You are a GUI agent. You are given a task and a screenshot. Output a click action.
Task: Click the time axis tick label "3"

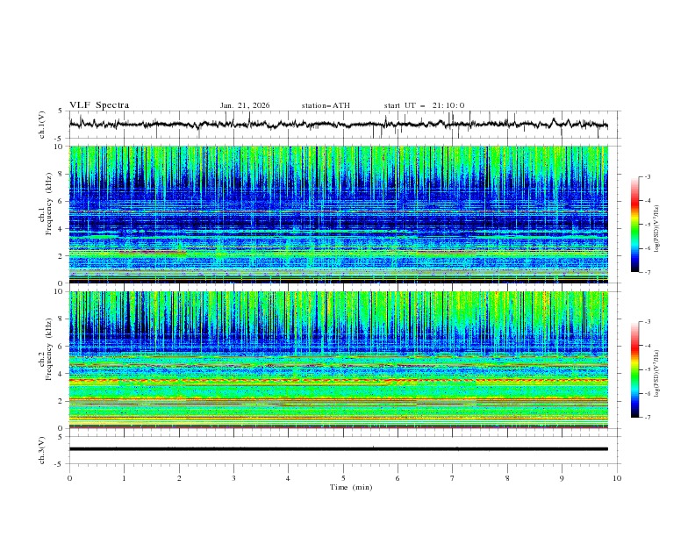click(233, 478)
